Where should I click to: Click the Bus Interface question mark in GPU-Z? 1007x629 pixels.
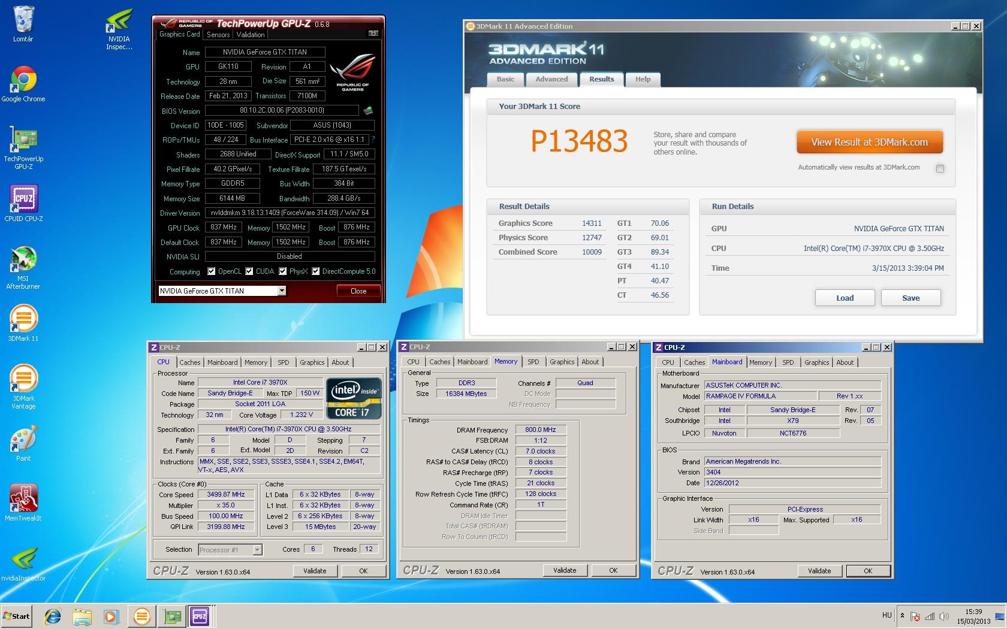tap(373, 140)
